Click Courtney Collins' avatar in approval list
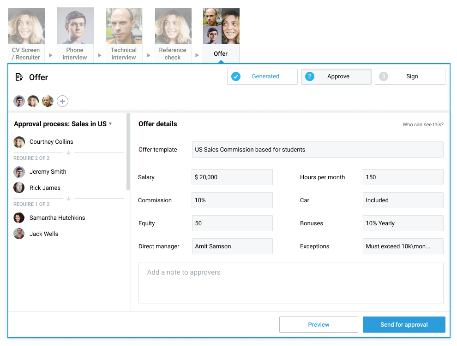Image resolution: width=457 pixels, height=346 pixels. point(19,142)
